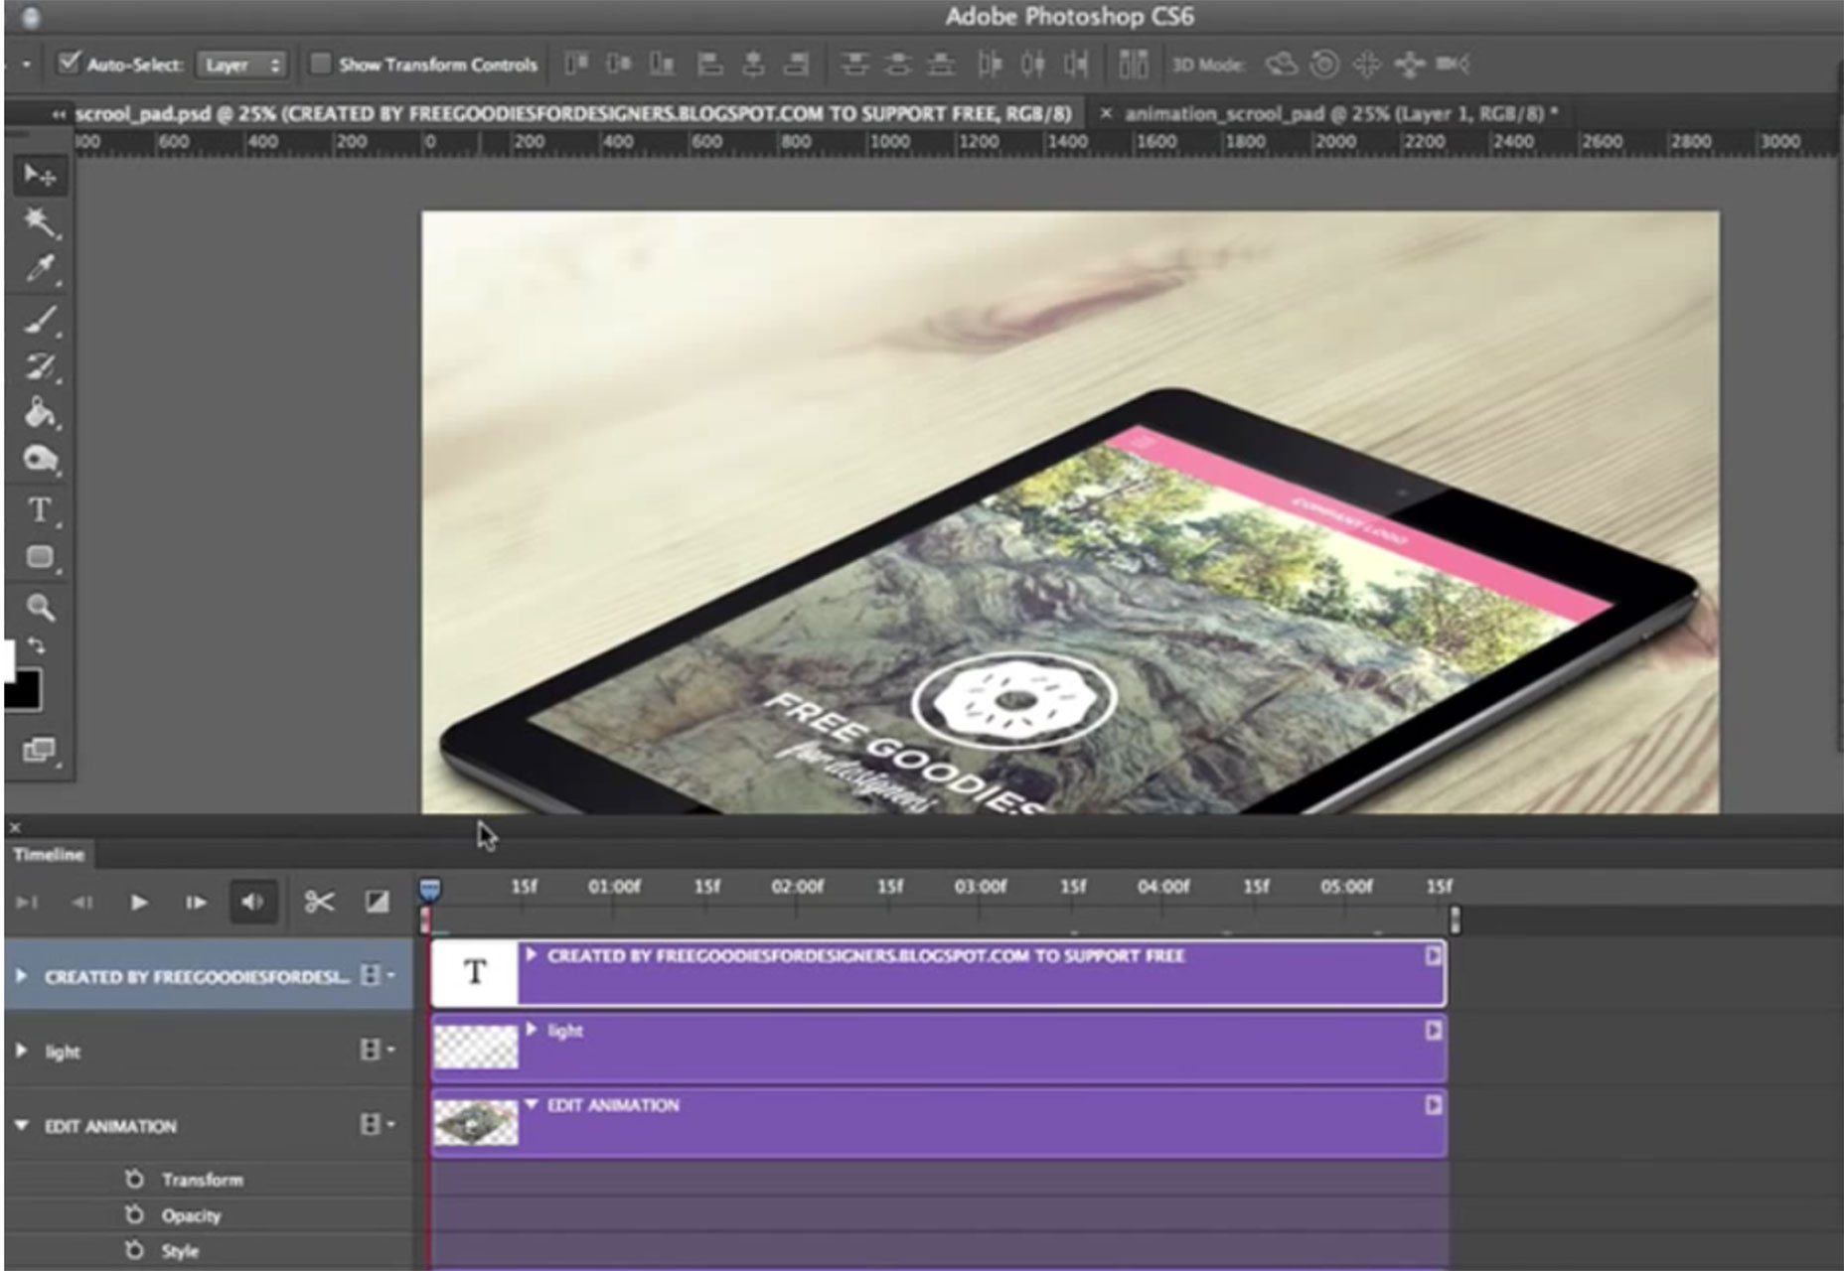Select the Paint Bucket tool
This screenshot has width=1844, height=1271.
click(40, 412)
